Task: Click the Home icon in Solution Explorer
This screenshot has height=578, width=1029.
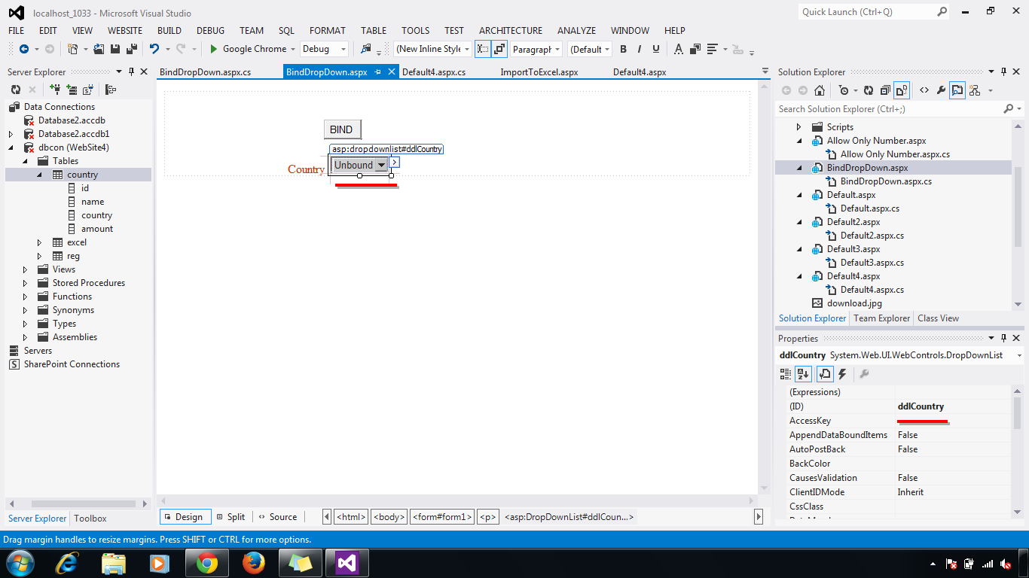Action: click(x=819, y=89)
